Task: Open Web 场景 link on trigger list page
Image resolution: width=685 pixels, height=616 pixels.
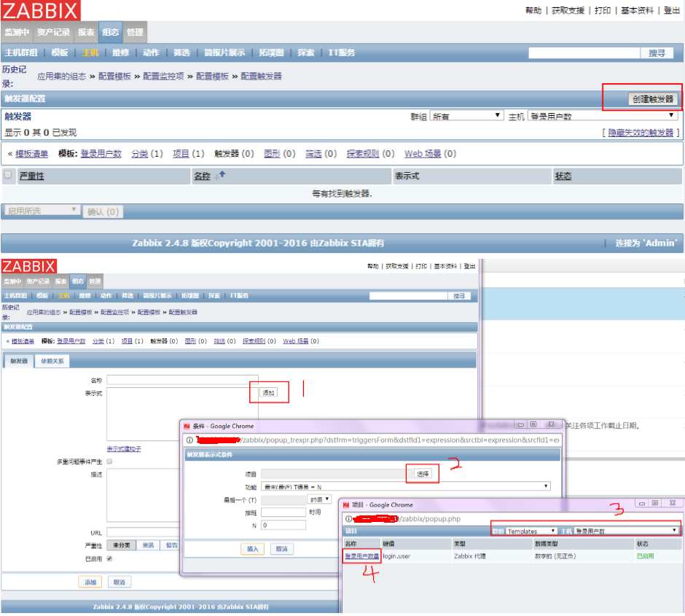Action: point(423,154)
